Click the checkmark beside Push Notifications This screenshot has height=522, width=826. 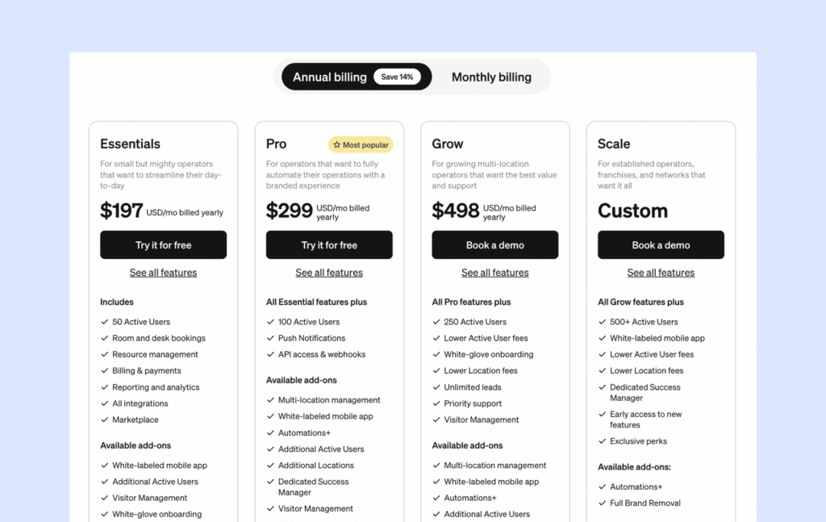tap(269, 338)
